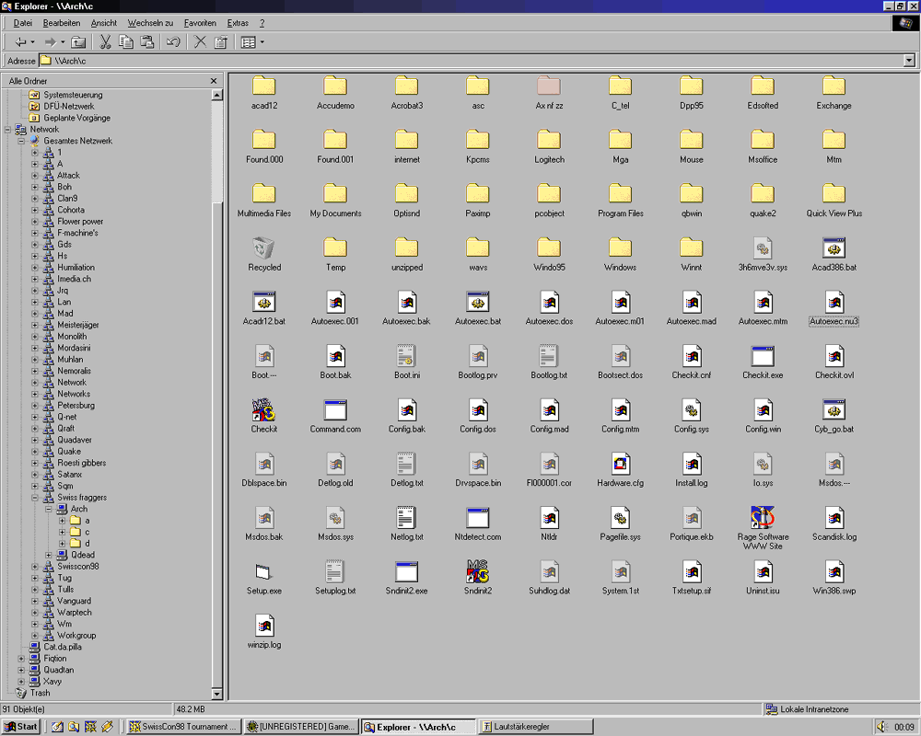Screen dimensions: 921x736
Task: Collapse the Swiss fraggers network node
Action: click(x=35, y=498)
